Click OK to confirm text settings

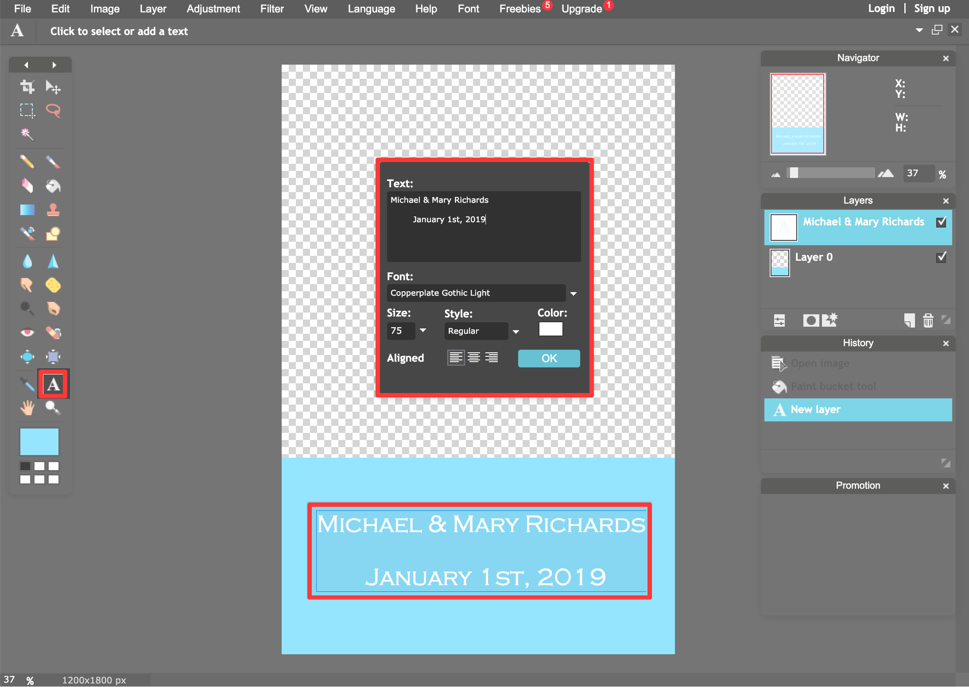(548, 358)
